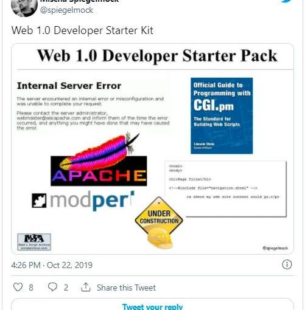This screenshot has width=305, height=310.
Task: Like the tweet with heart icon
Action: point(18,287)
